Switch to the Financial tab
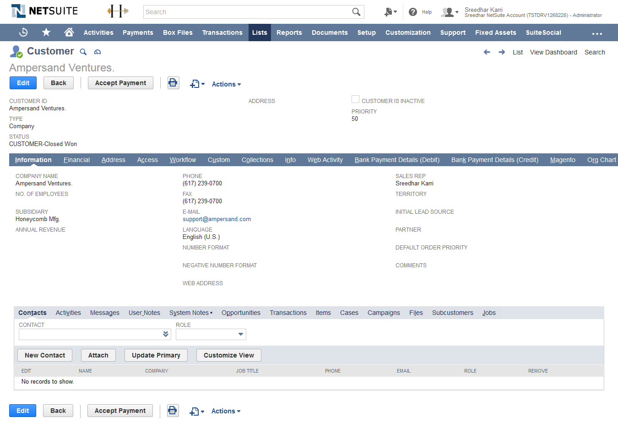 coord(76,160)
